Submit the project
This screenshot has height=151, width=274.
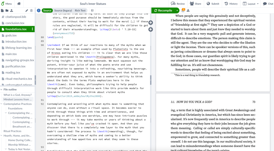point(213,4)
